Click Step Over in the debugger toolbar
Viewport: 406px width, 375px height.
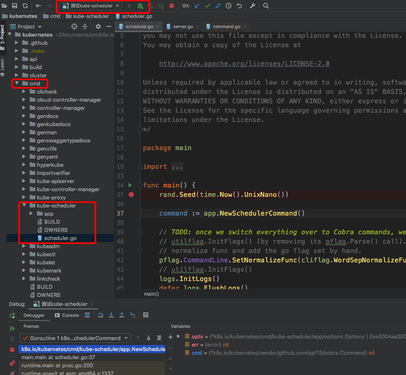101,315
